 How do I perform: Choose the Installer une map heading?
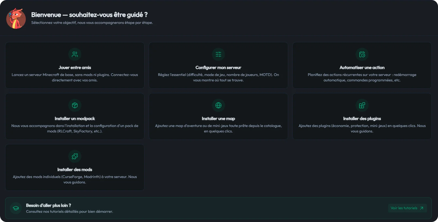[x=218, y=119]
